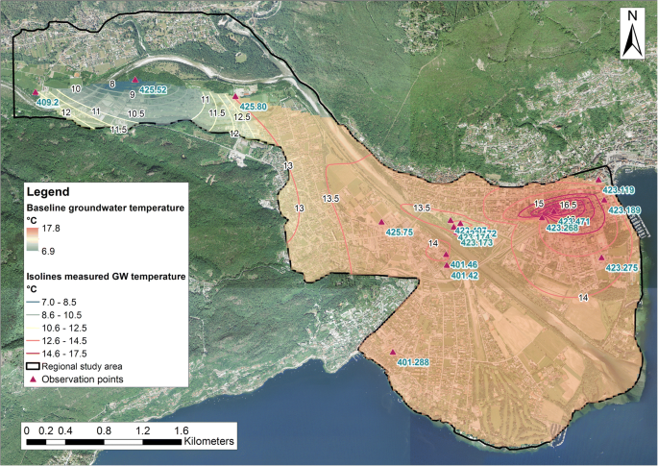Click the 425.52 point label
Image resolution: width=658 pixels, height=466 pixels.
(153, 90)
